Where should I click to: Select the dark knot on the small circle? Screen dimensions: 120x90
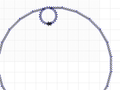tap(49, 23)
